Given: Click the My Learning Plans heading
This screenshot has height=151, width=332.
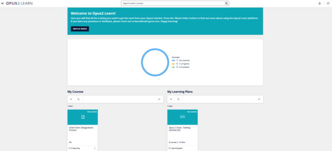Looking at the screenshot, I should 180,92.
